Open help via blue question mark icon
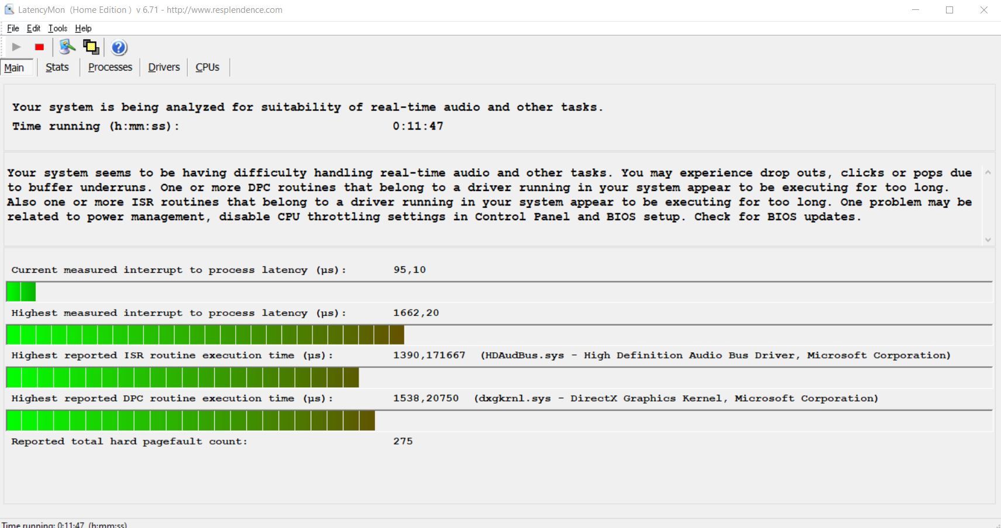 pos(119,47)
